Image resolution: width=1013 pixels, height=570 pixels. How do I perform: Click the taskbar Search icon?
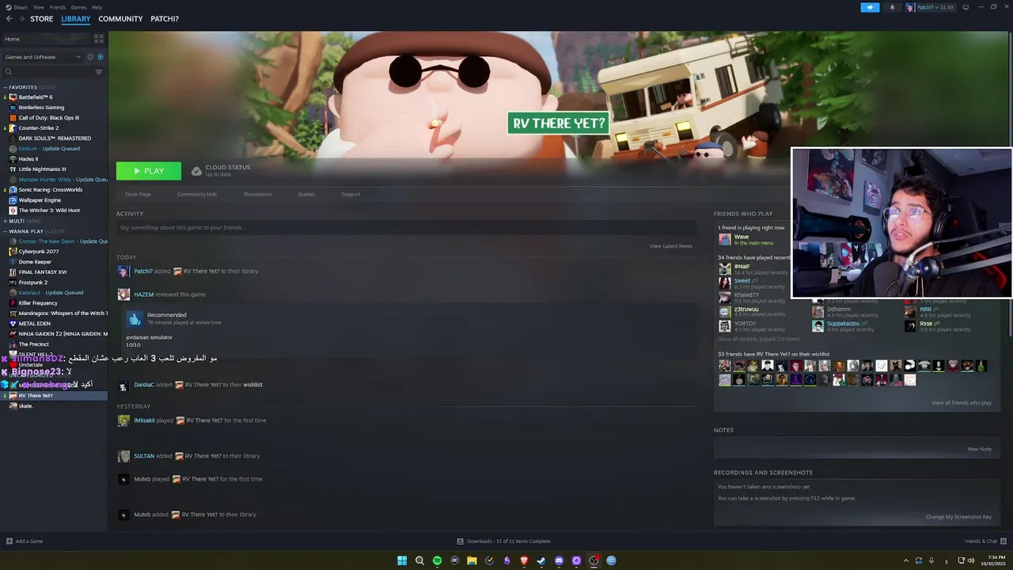(x=419, y=560)
